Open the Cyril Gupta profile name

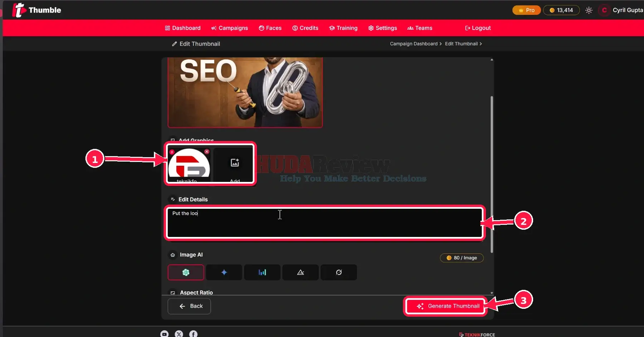628,10
